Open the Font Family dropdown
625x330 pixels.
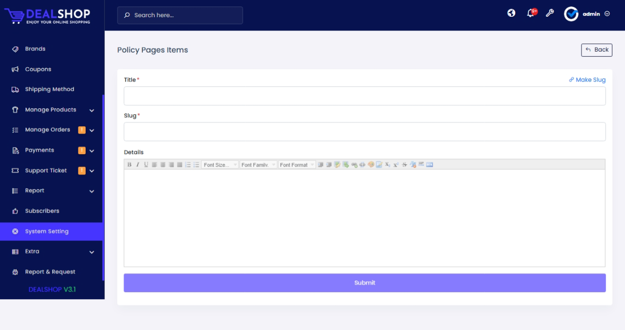pos(258,165)
